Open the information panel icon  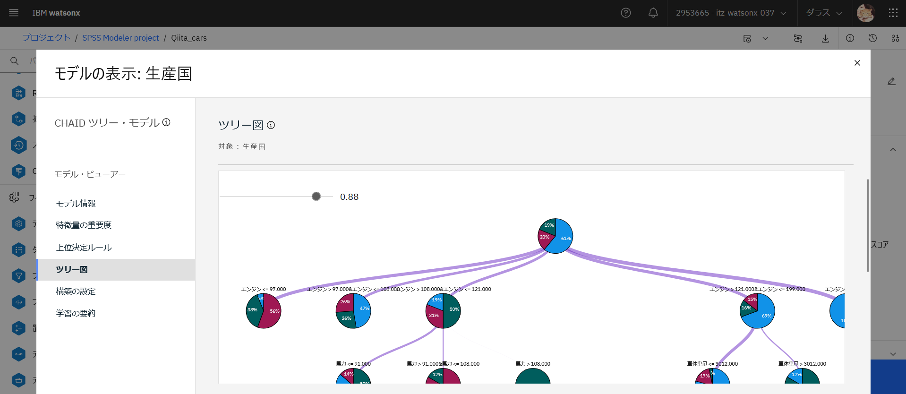pyautogui.click(x=850, y=38)
